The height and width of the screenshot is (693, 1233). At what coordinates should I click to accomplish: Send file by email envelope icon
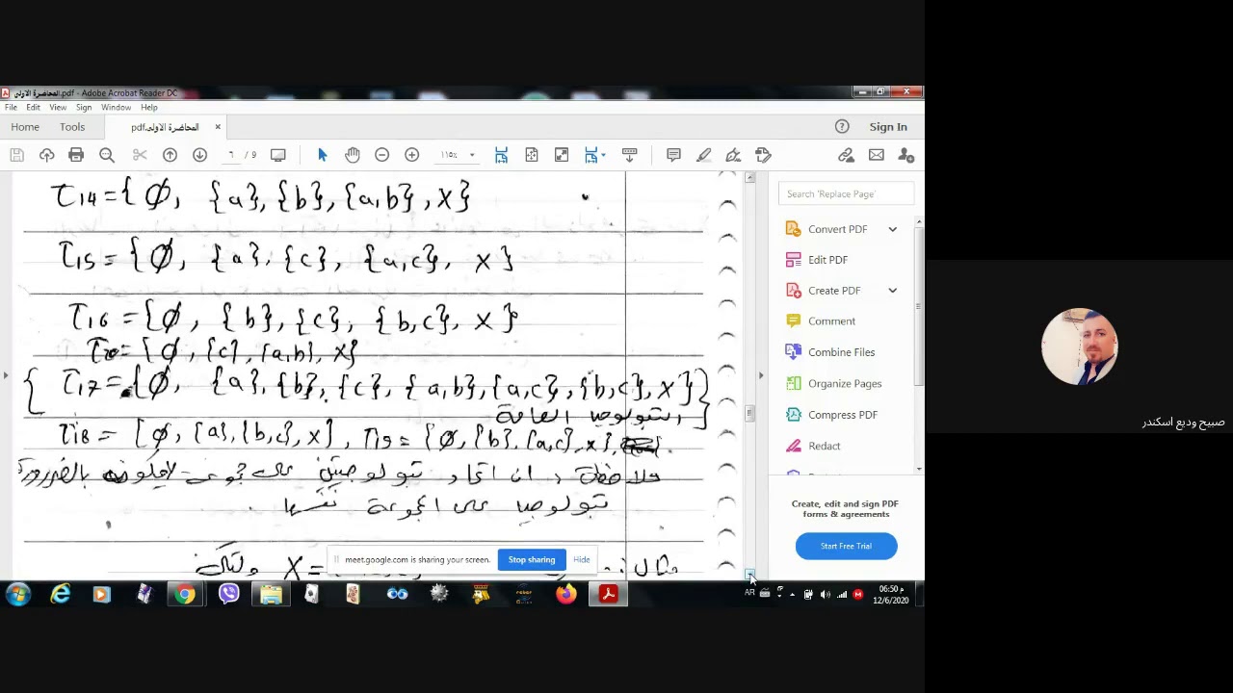coord(876,155)
